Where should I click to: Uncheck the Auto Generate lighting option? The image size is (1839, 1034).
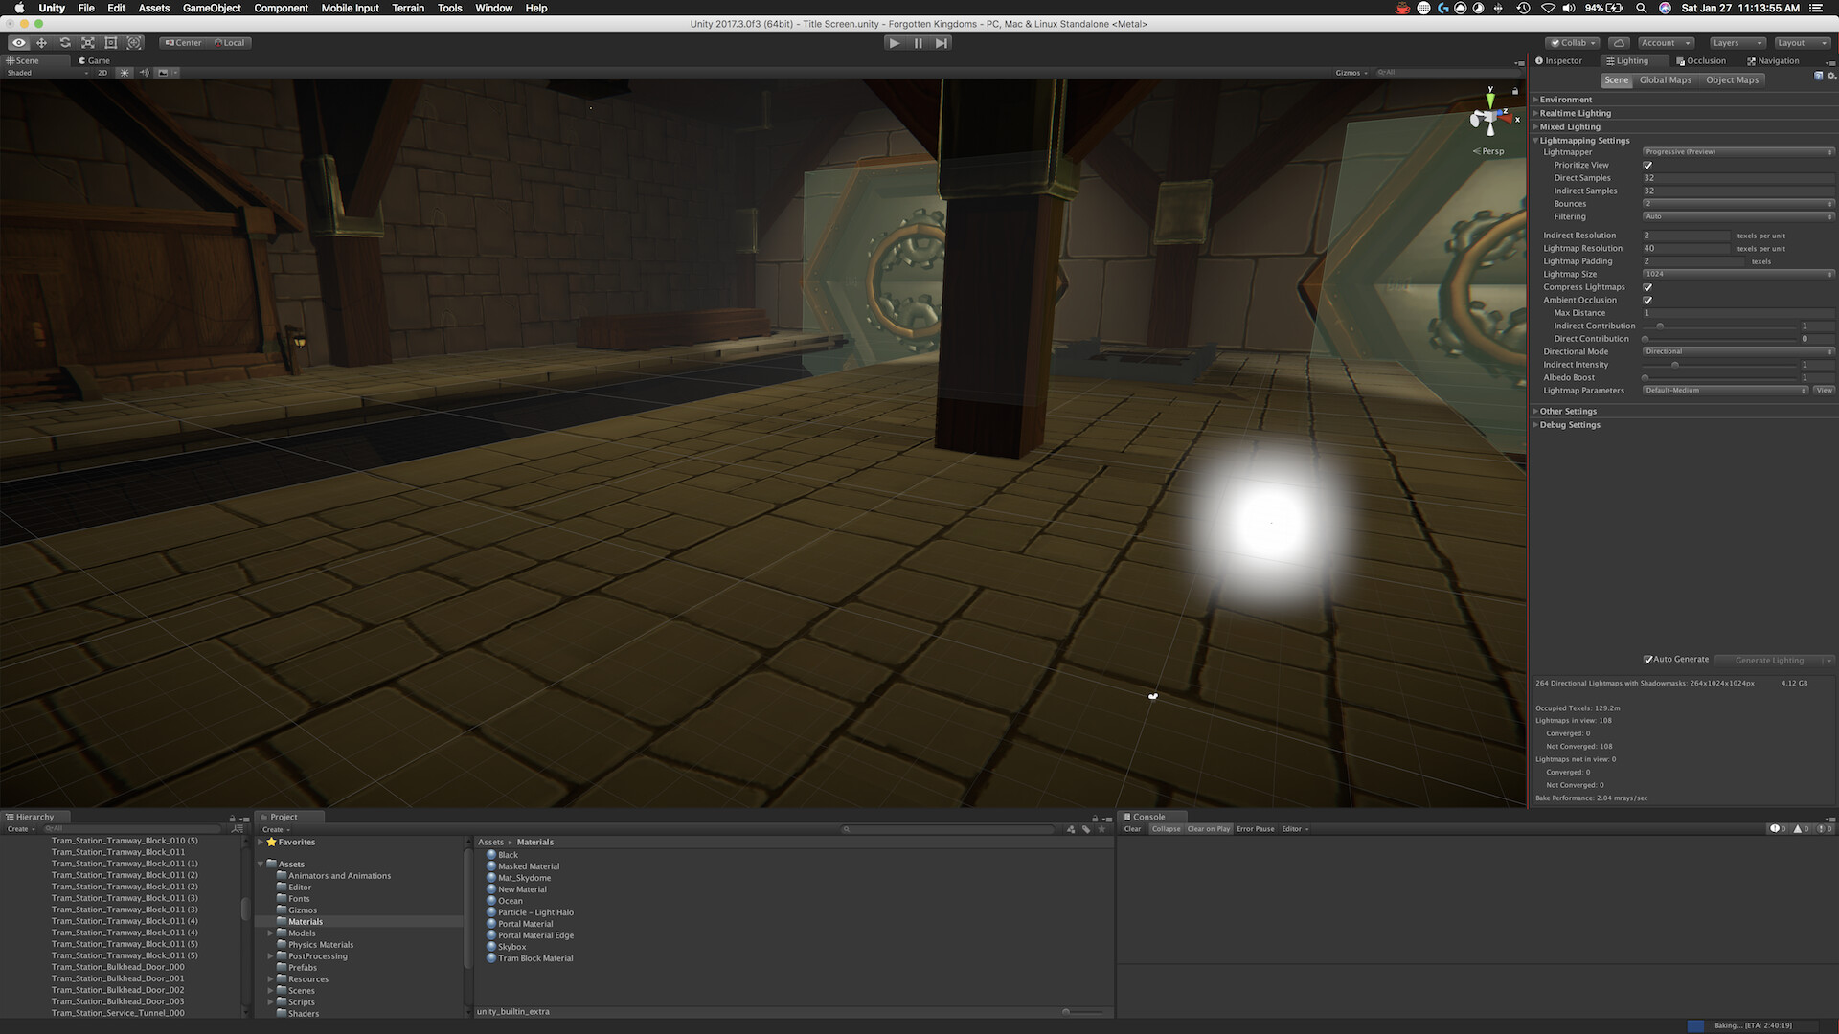(x=1647, y=659)
